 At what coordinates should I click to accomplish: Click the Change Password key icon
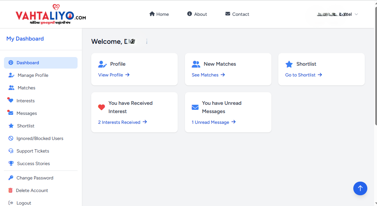(11, 178)
